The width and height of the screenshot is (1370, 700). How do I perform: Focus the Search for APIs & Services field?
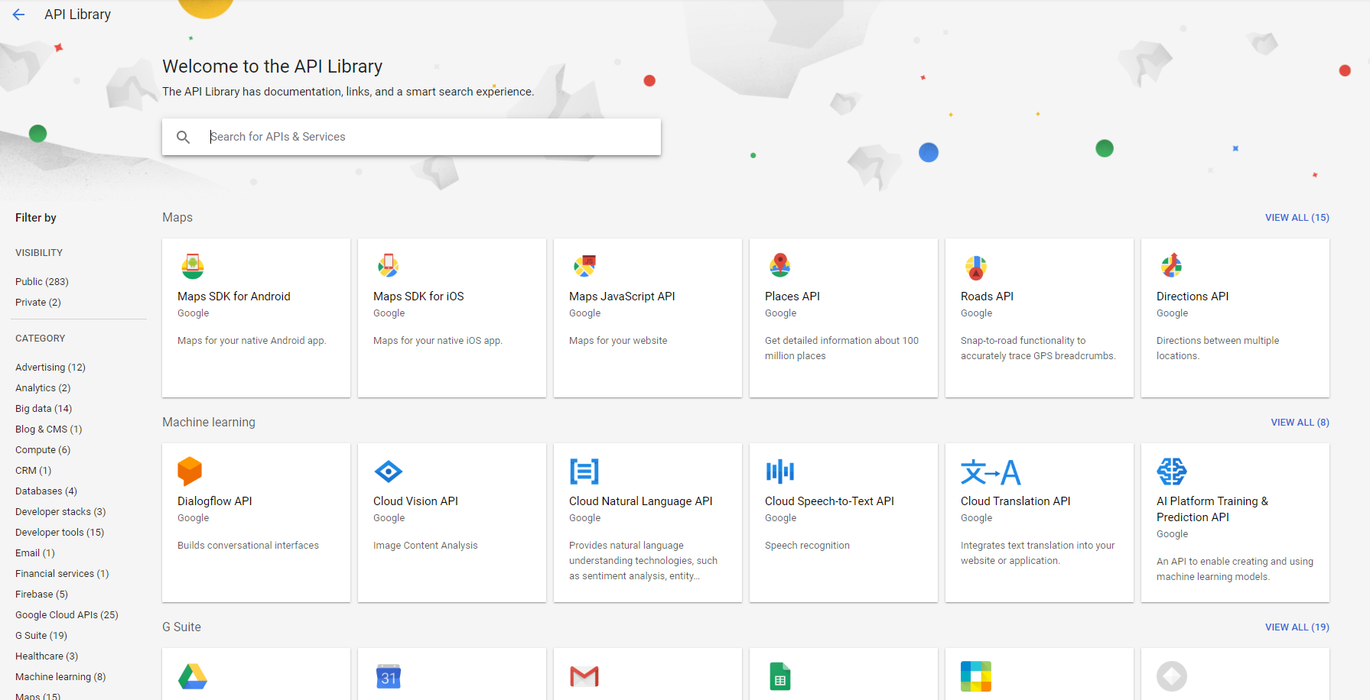(x=412, y=137)
